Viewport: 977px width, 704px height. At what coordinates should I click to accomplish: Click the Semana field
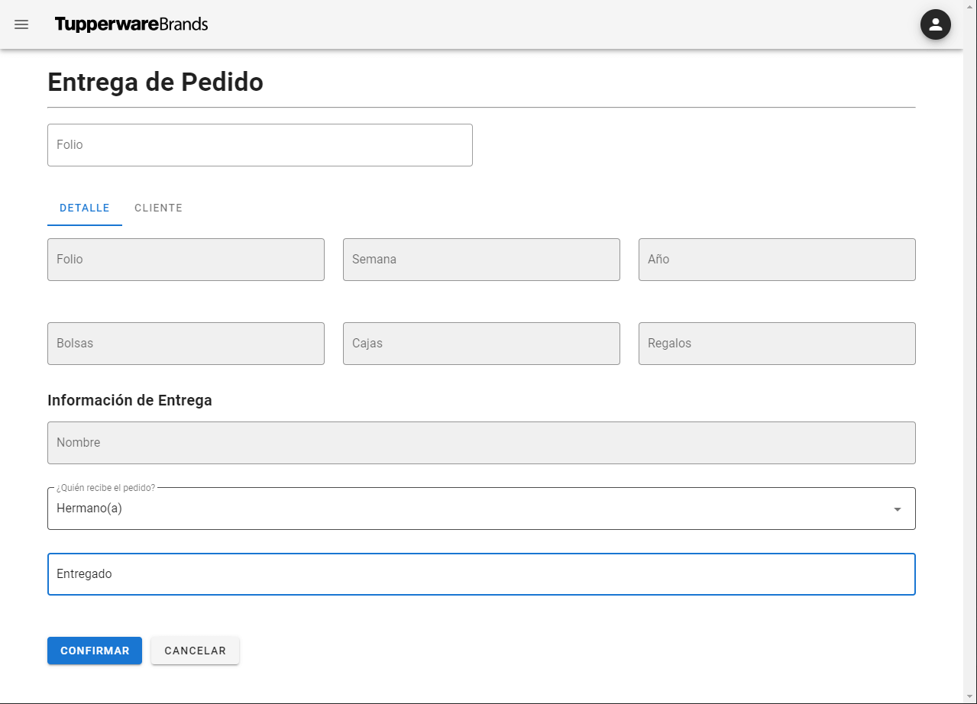[x=481, y=260]
